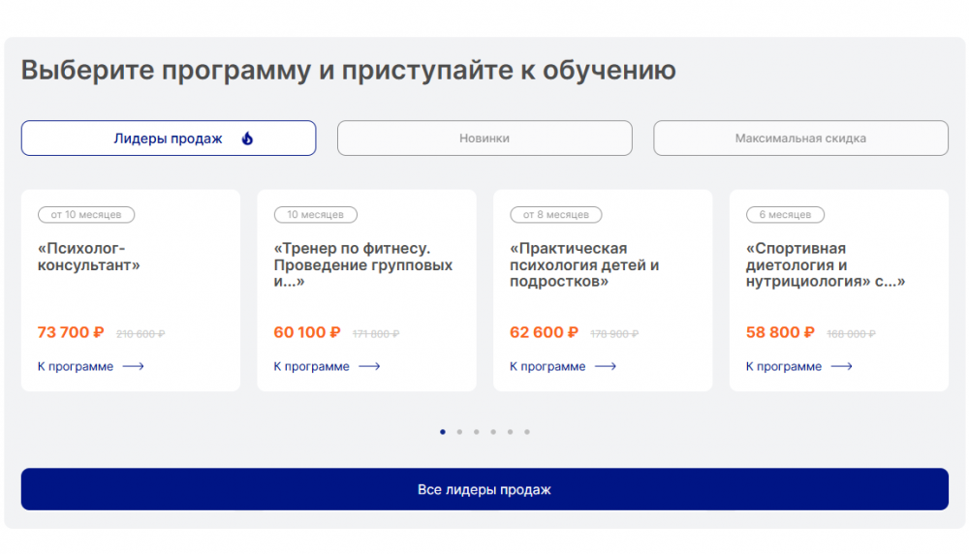Click arrow icon on children psychology card

pos(606,367)
